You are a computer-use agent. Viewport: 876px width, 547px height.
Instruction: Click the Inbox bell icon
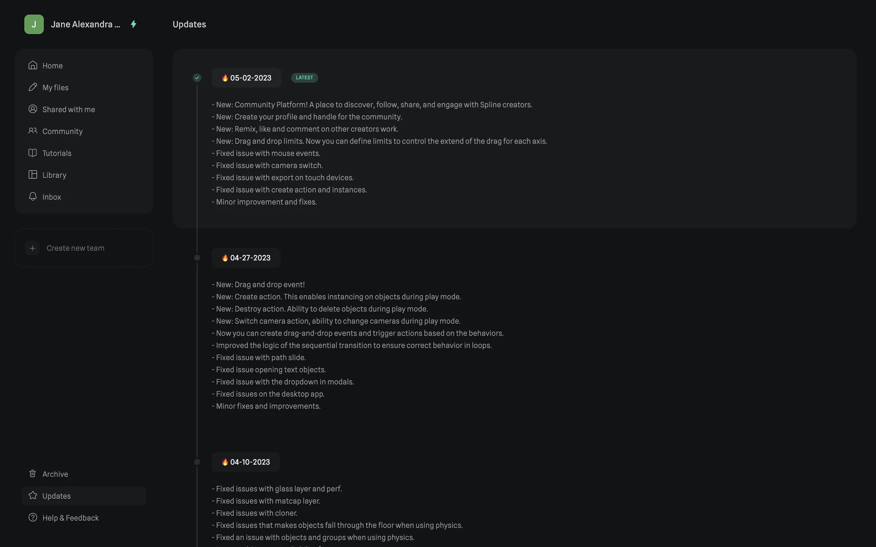pyautogui.click(x=32, y=196)
